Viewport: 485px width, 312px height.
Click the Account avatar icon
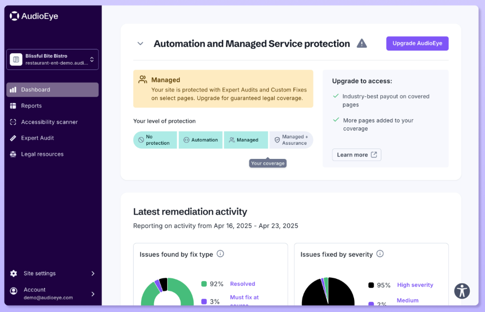coord(14,291)
